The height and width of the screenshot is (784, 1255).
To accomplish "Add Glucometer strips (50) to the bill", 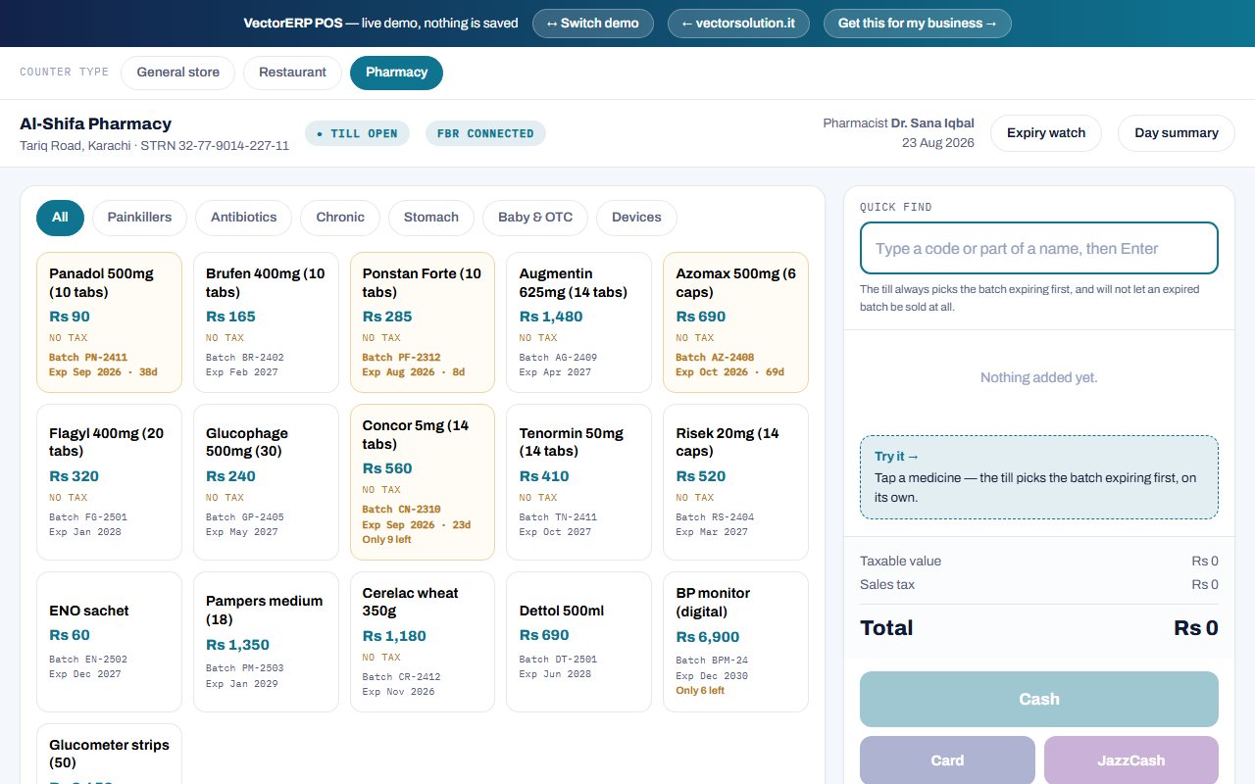I will point(109,754).
